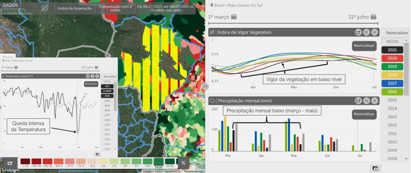Toggle the MÉDIA average series
411x173 pixels.
[x=392, y=42]
